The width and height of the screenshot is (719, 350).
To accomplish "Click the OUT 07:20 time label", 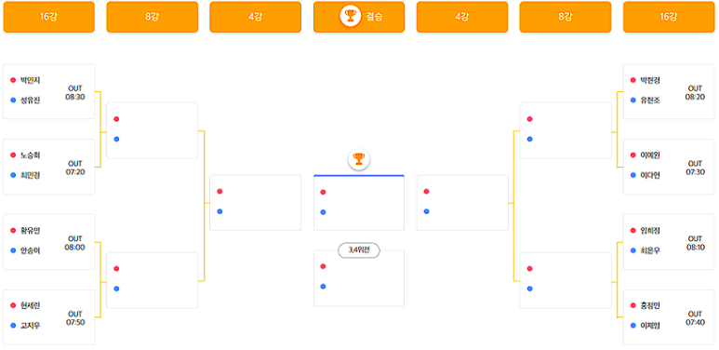I will [x=75, y=168].
